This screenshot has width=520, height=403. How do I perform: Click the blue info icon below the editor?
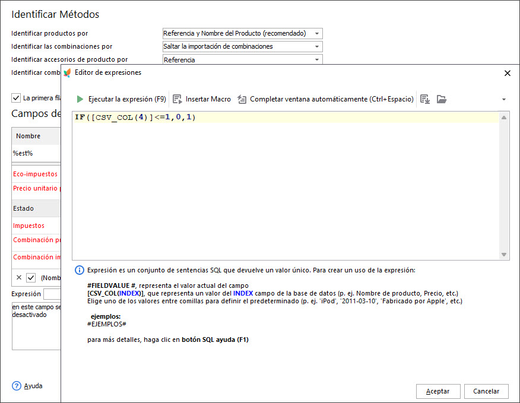click(x=80, y=270)
